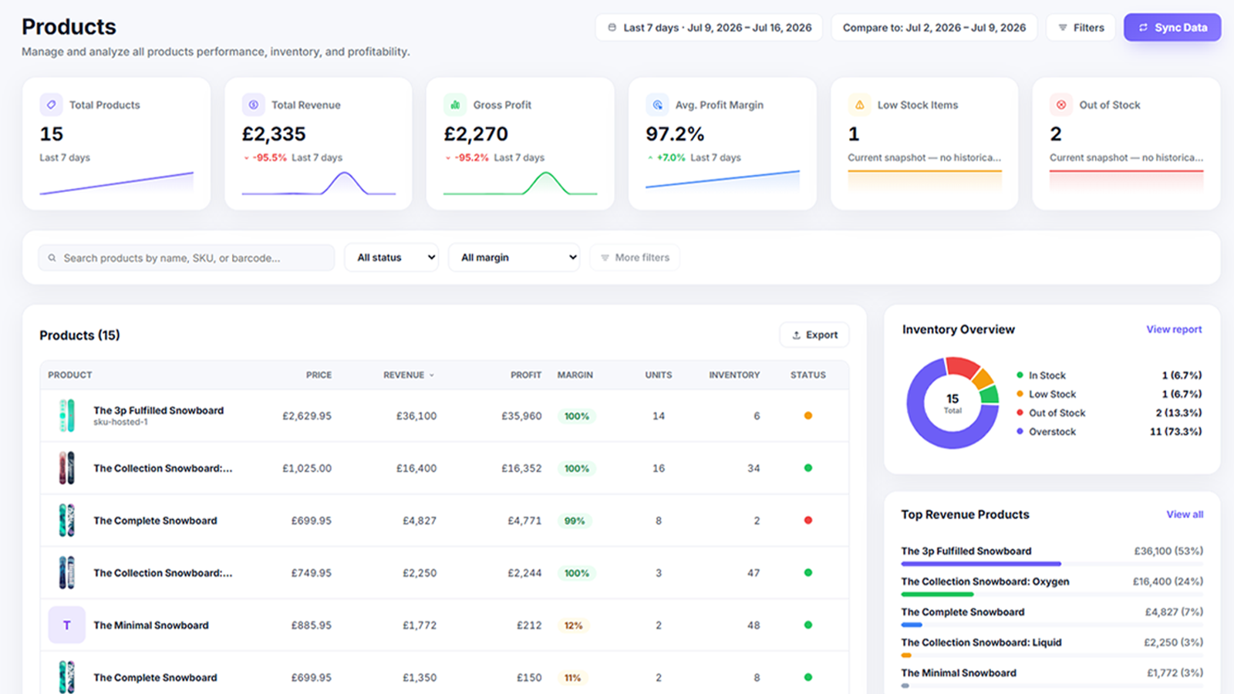Viewport: 1234px width, 694px height.
Task: Click View all in Top Revenue Products
Action: point(1185,514)
